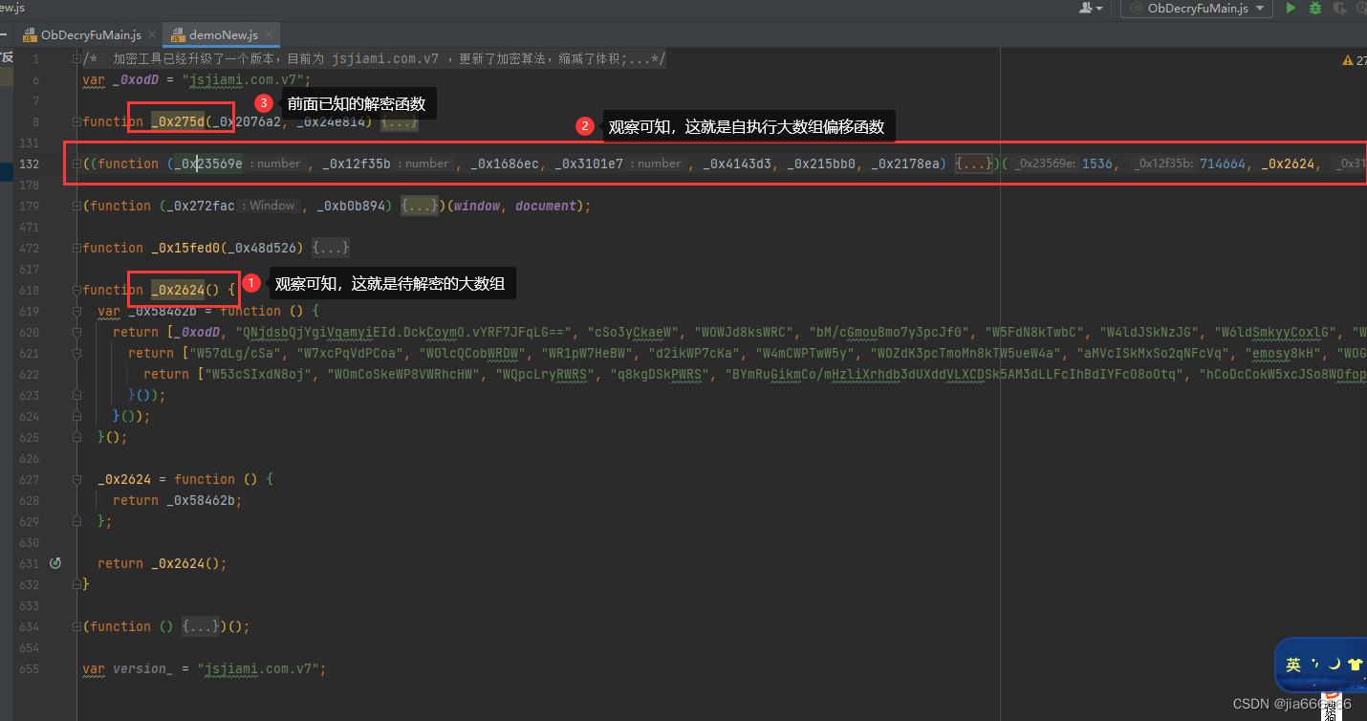Screen dimensions: 1367x721
Task: Click the _0xb0b894 parameter on line 179
Action: pyautogui.click(x=356, y=206)
